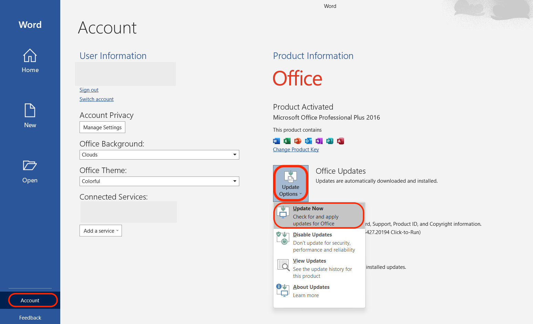Click the View Updates magnifier icon
Viewport: 533px width, 324px height.
click(x=283, y=265)
